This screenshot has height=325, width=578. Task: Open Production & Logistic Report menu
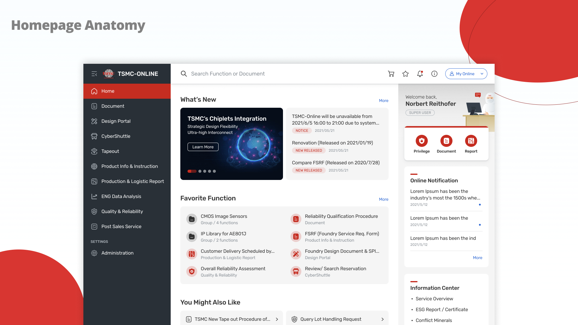[x=127, y=181]
